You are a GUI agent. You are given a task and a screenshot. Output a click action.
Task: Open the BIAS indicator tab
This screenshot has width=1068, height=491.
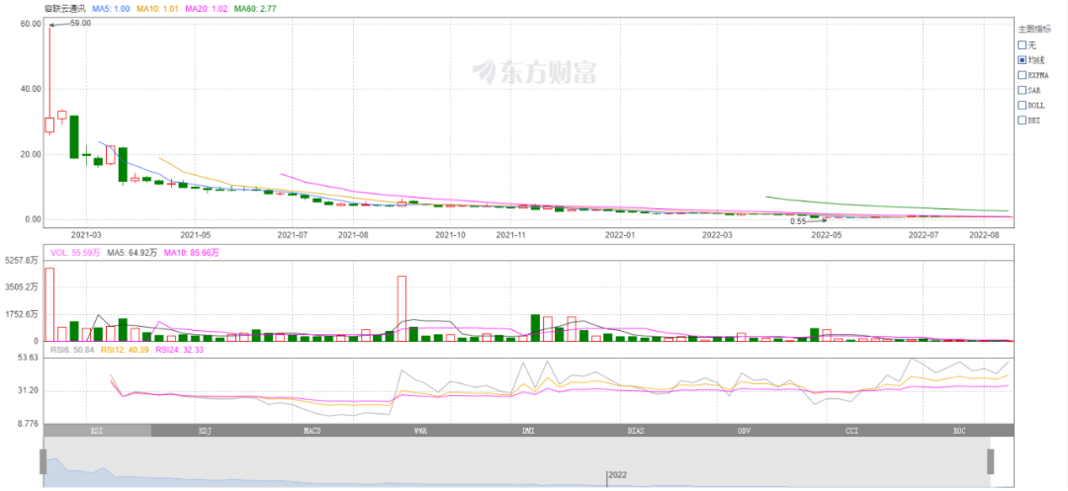click(636, 431)
